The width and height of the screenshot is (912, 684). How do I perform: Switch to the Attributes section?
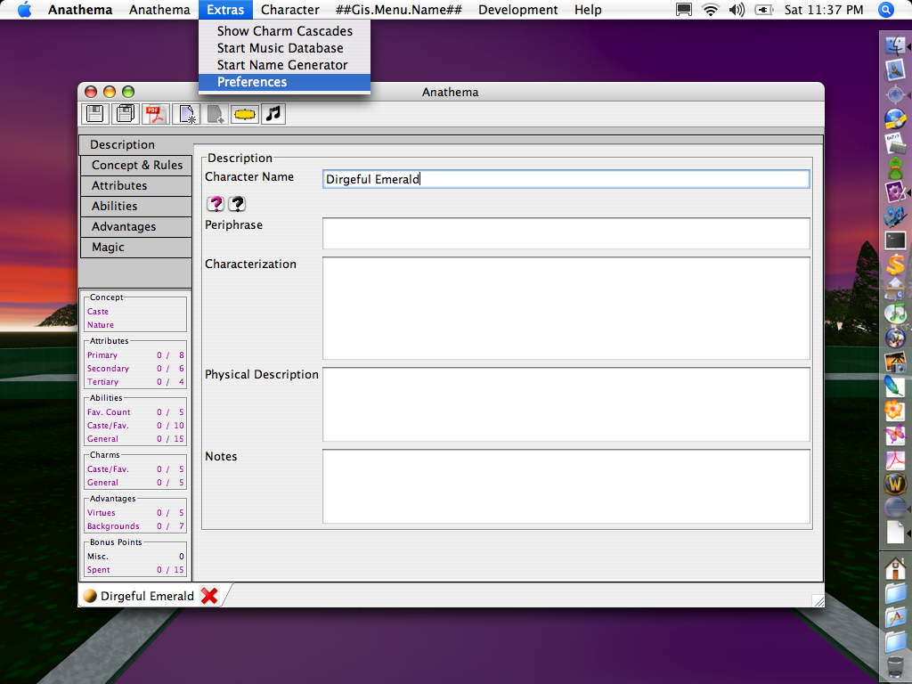click(x=136, y=185)
